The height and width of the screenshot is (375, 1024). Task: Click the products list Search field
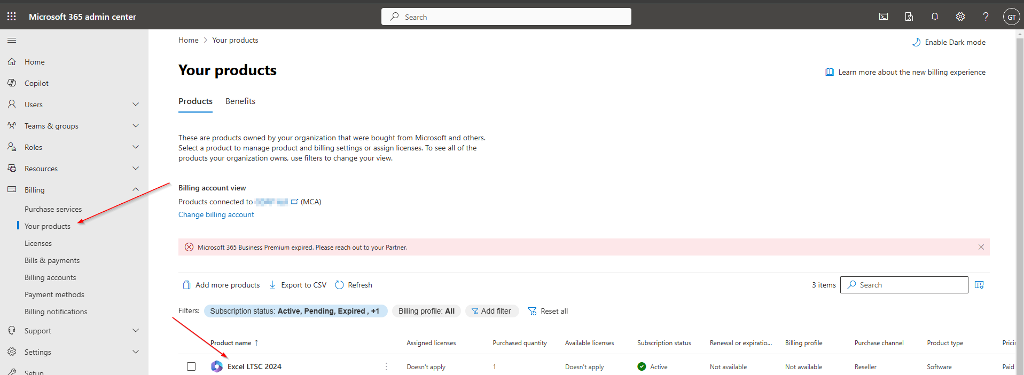tap(904, 285)
